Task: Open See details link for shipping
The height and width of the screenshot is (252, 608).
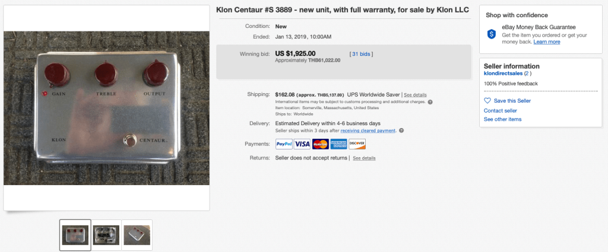Action: (415, 95)
